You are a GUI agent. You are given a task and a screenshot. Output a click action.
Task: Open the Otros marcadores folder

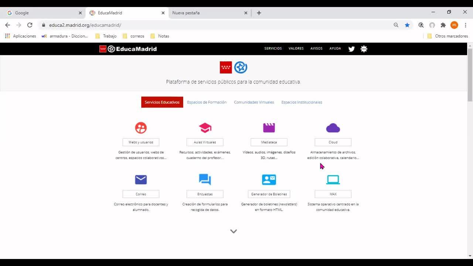[448, 36]
